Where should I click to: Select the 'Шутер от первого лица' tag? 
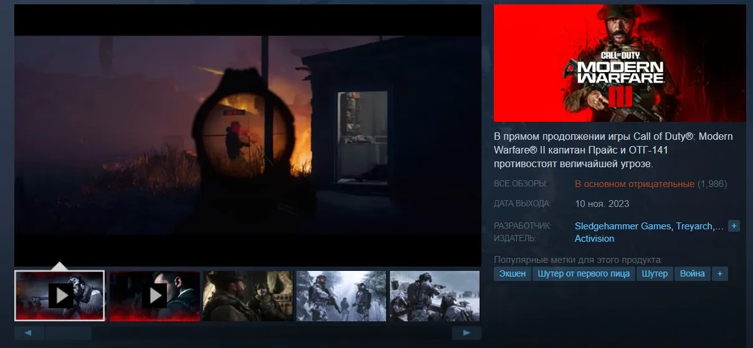584,273
